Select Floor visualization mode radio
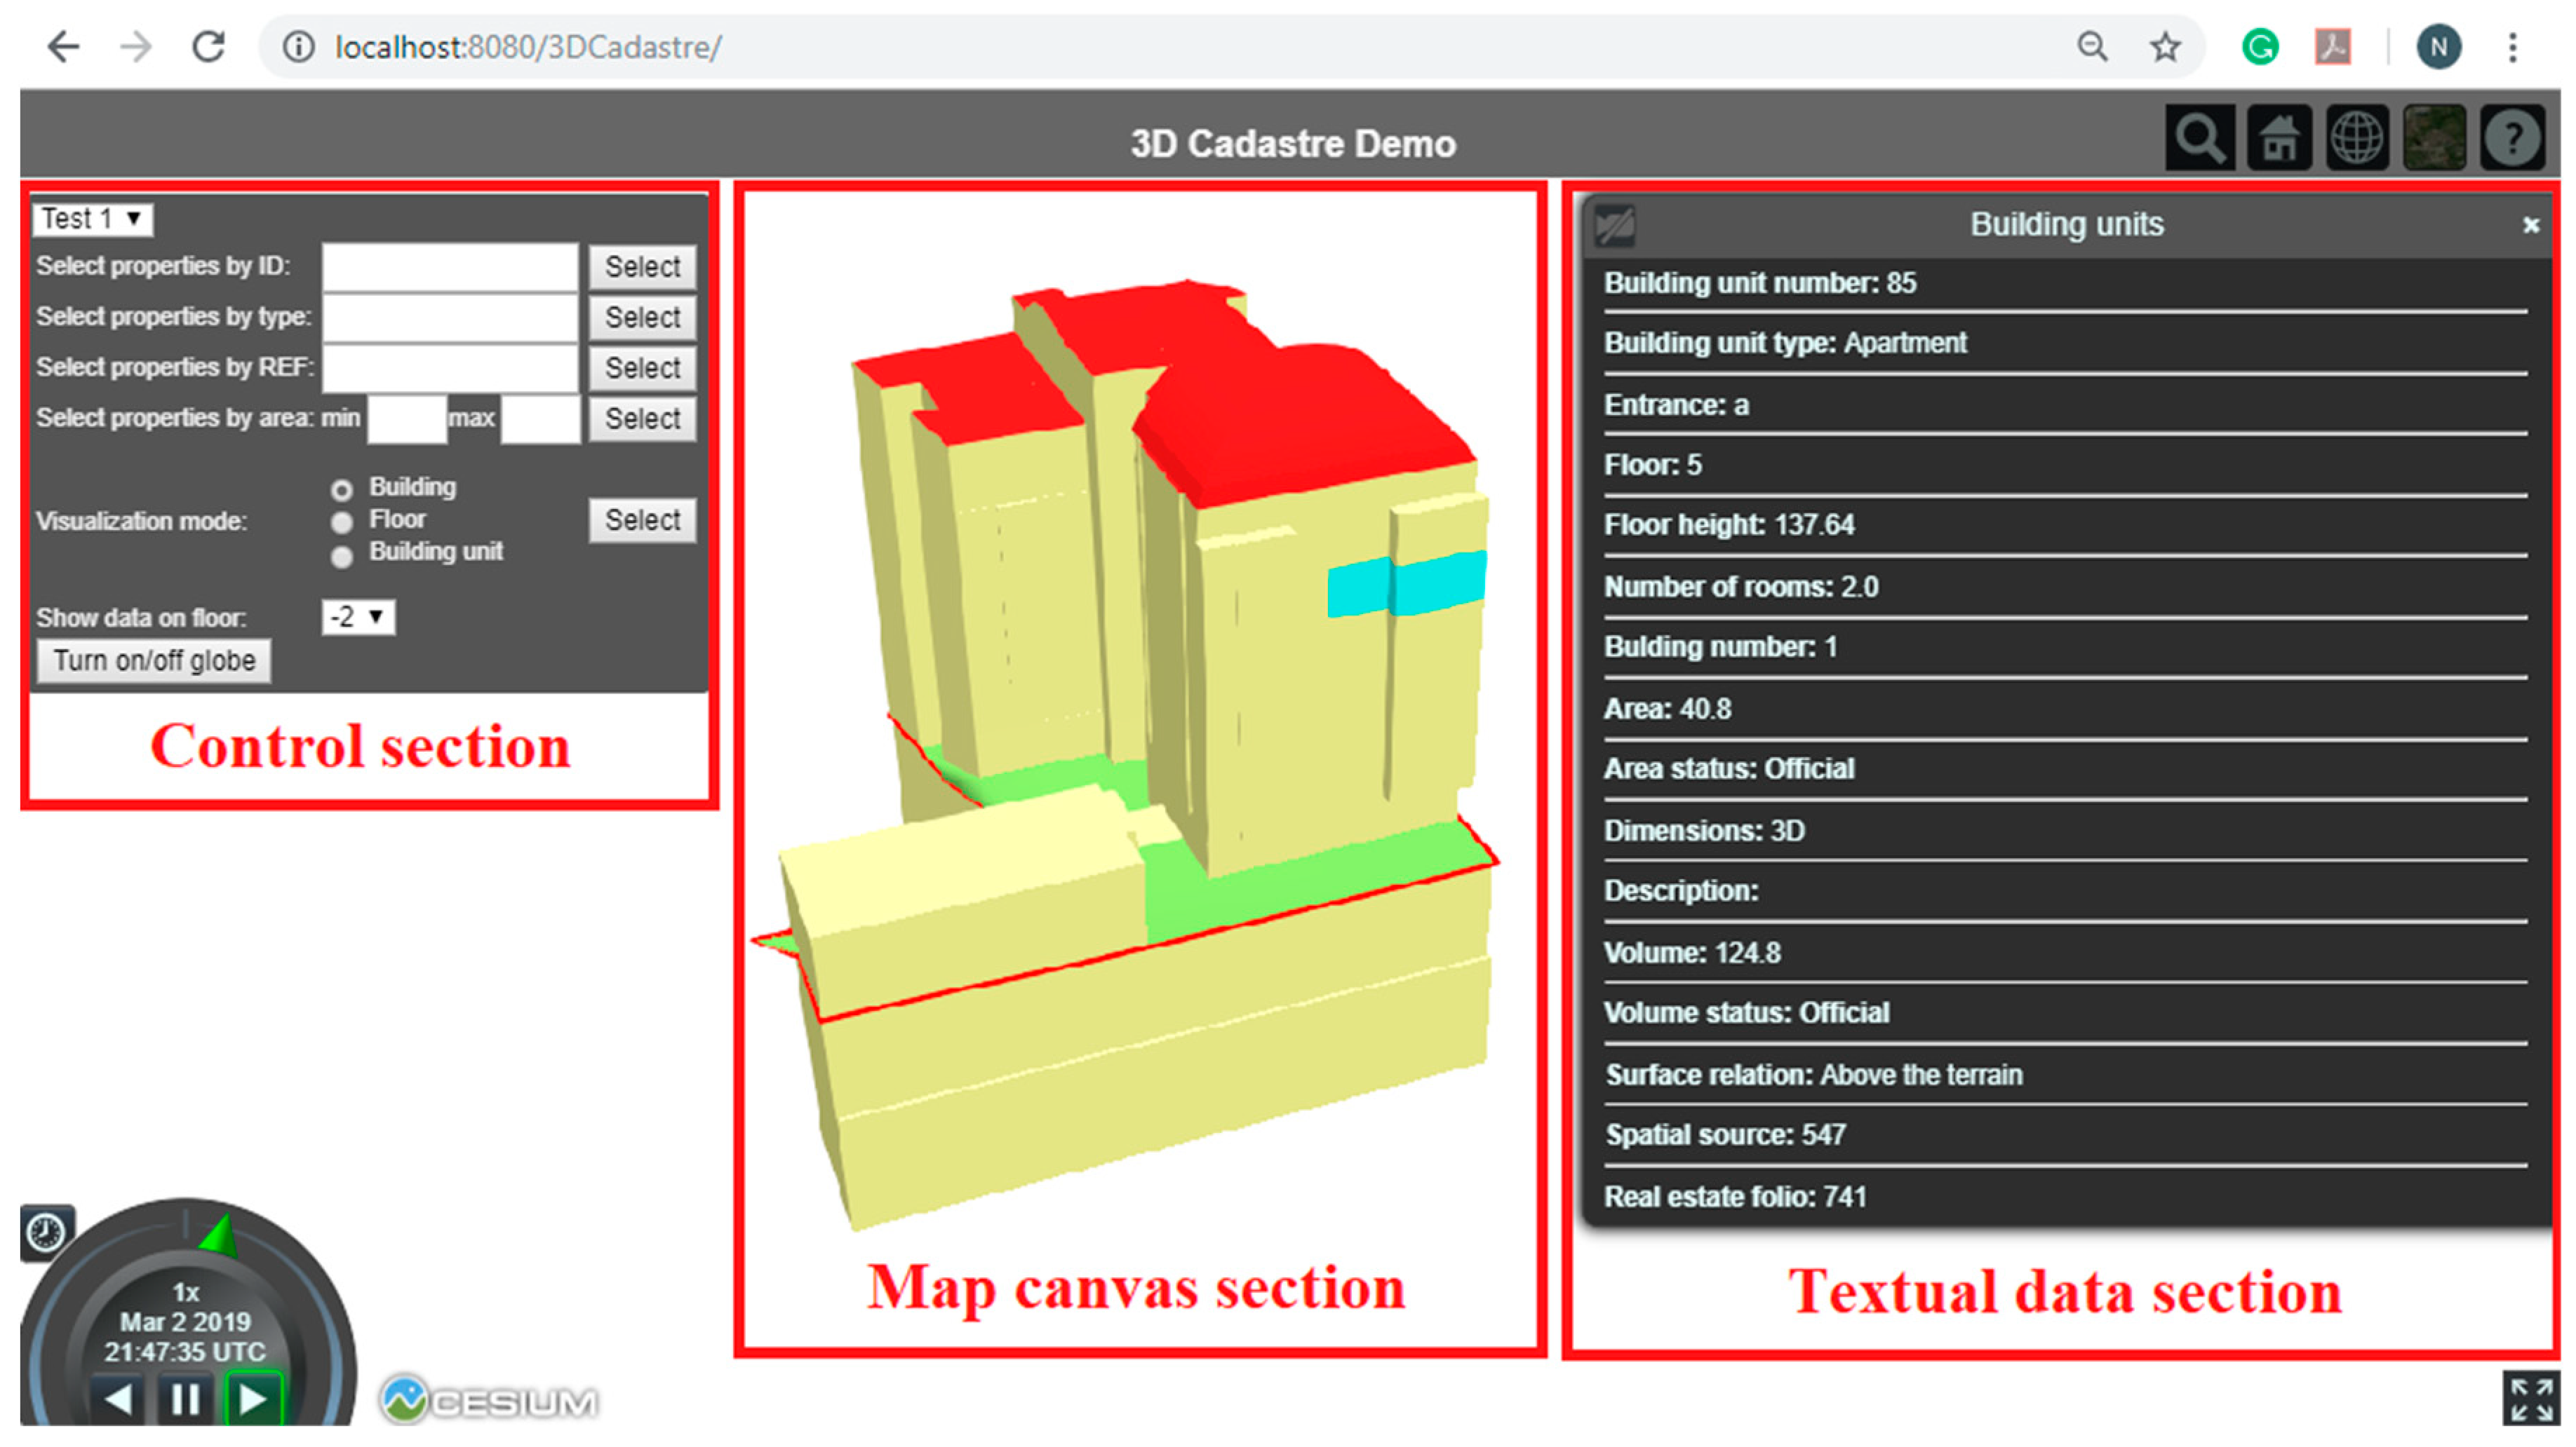Viewport: 2576px width, 1447px height. [342, 522]
